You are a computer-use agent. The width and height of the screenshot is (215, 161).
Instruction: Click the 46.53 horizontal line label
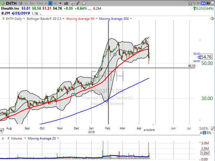192,66
